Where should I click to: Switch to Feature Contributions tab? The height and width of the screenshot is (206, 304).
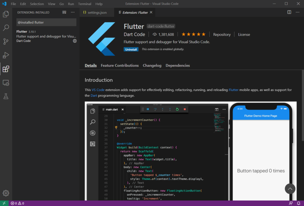point(120,65)
